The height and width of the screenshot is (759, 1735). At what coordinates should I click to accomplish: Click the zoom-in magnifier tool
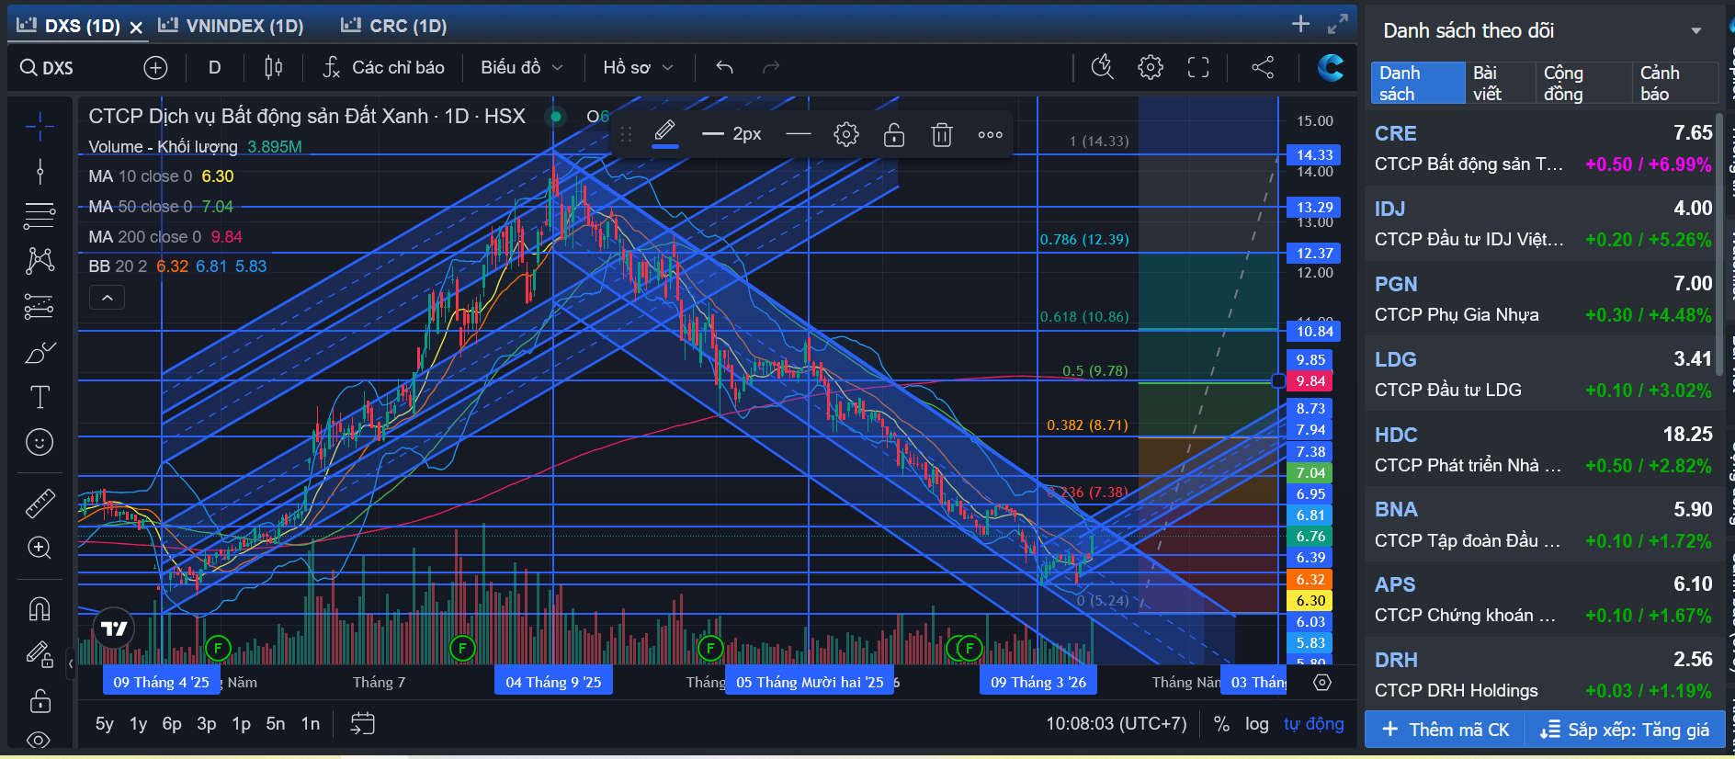[x=40, y=548]
